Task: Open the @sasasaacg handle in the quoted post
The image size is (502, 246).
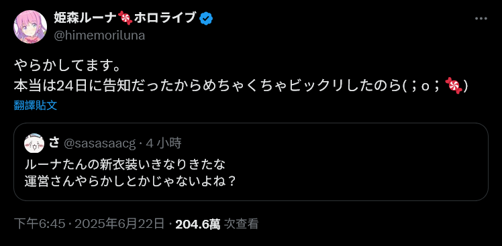Action: coord(100,143)
